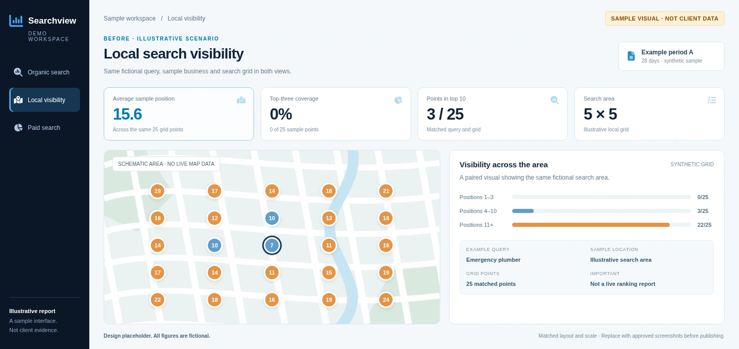Click the 3/25 count
The image size is (739, 349).
(x=703, y=211)
